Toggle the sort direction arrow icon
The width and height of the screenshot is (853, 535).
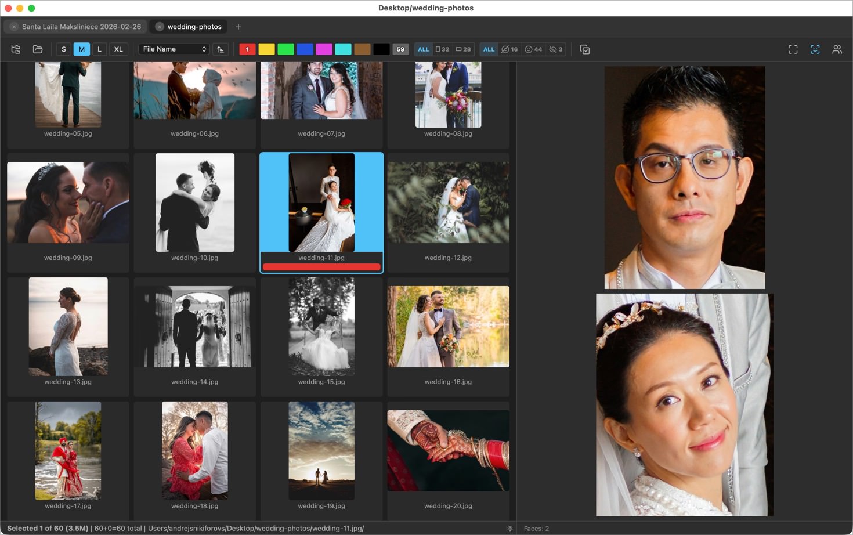coord(220,49)
